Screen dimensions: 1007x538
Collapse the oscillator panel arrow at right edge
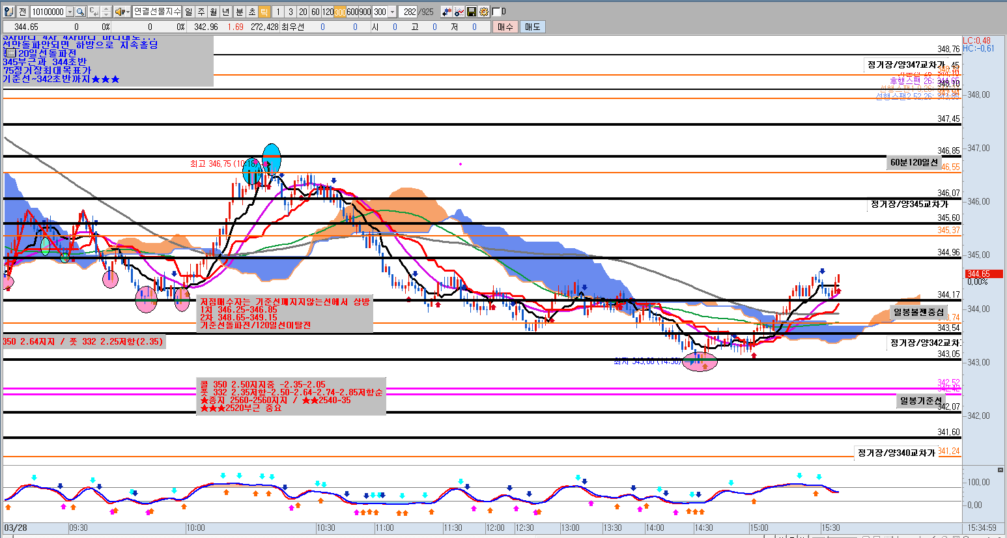[x=1000, y=470]
